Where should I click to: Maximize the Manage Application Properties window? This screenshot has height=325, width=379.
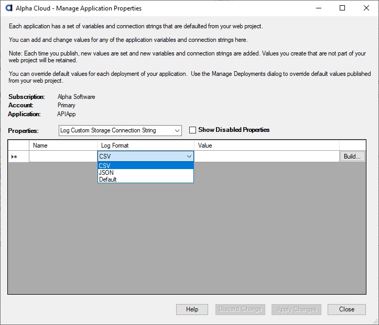click(x=342, y=8)
